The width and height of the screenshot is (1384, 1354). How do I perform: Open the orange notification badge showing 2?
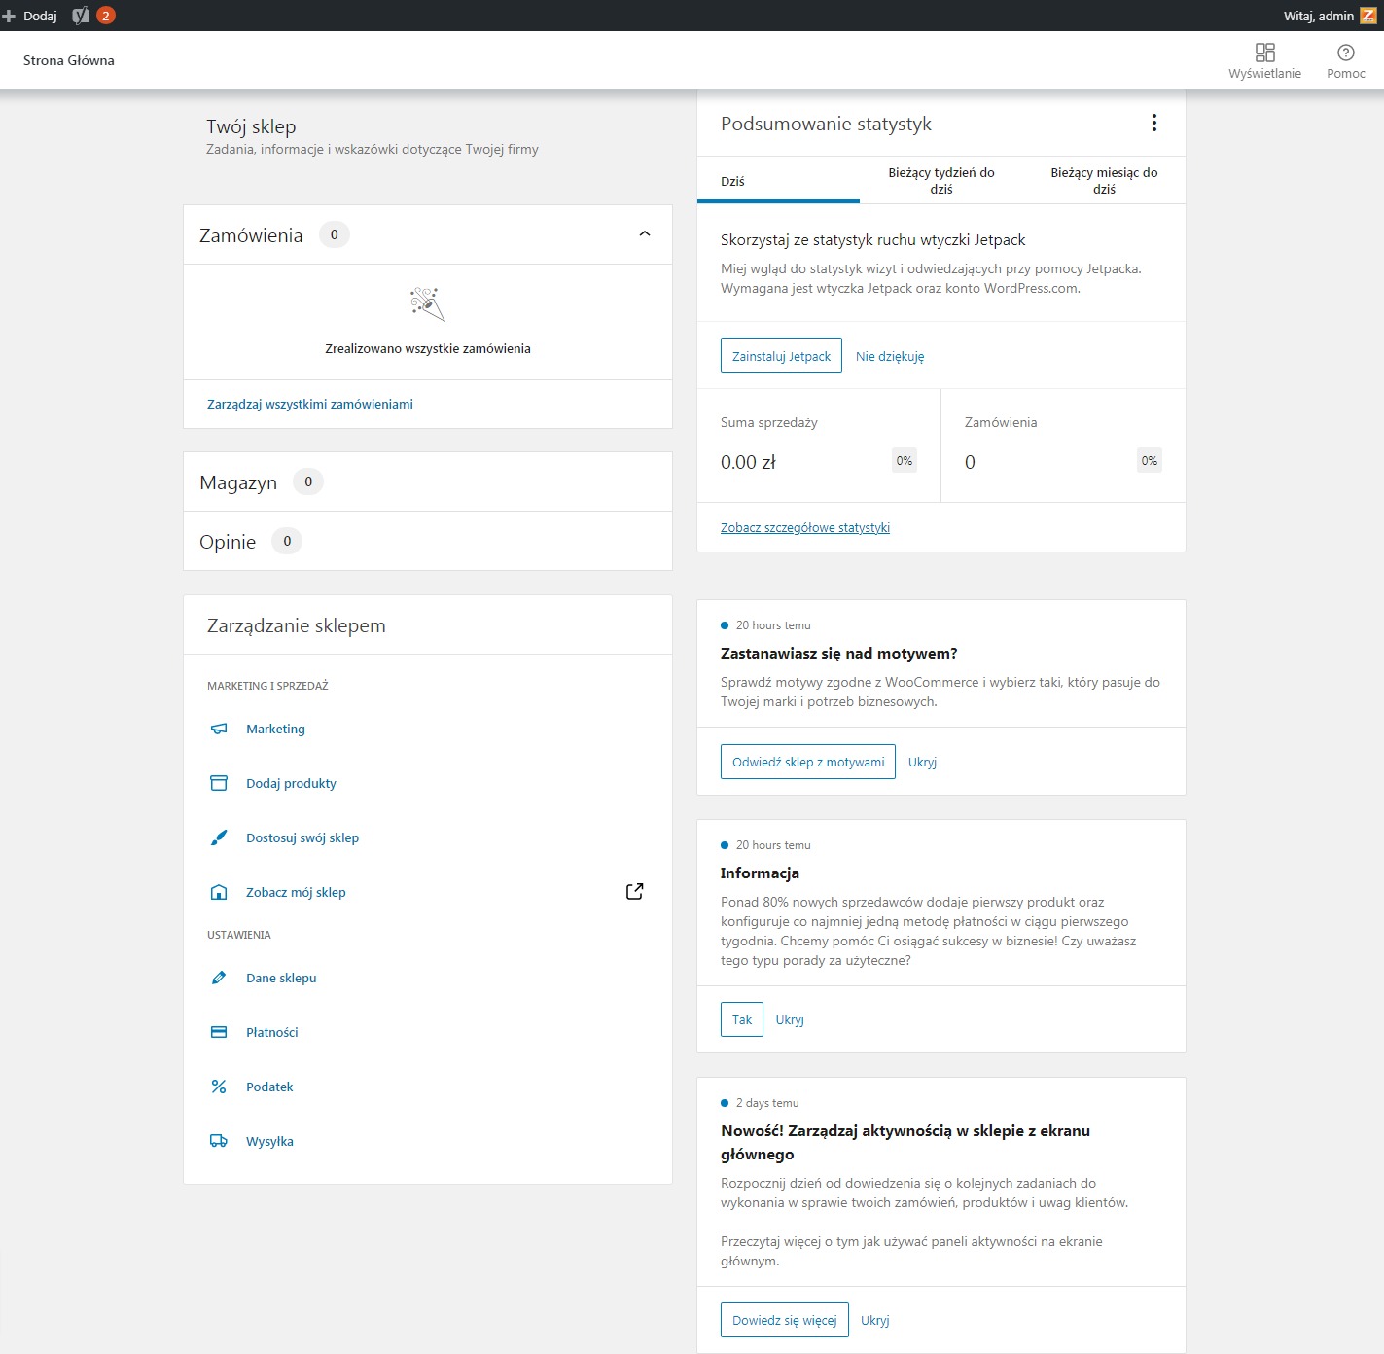click(106, 16)
